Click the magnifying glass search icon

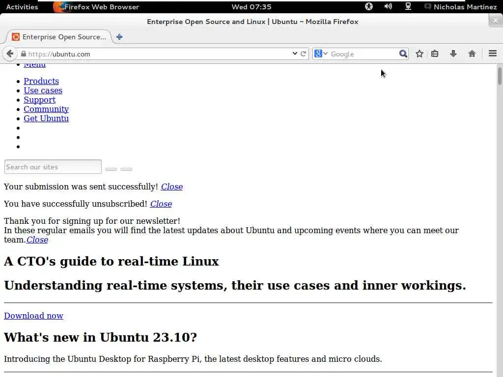[403, 54]
